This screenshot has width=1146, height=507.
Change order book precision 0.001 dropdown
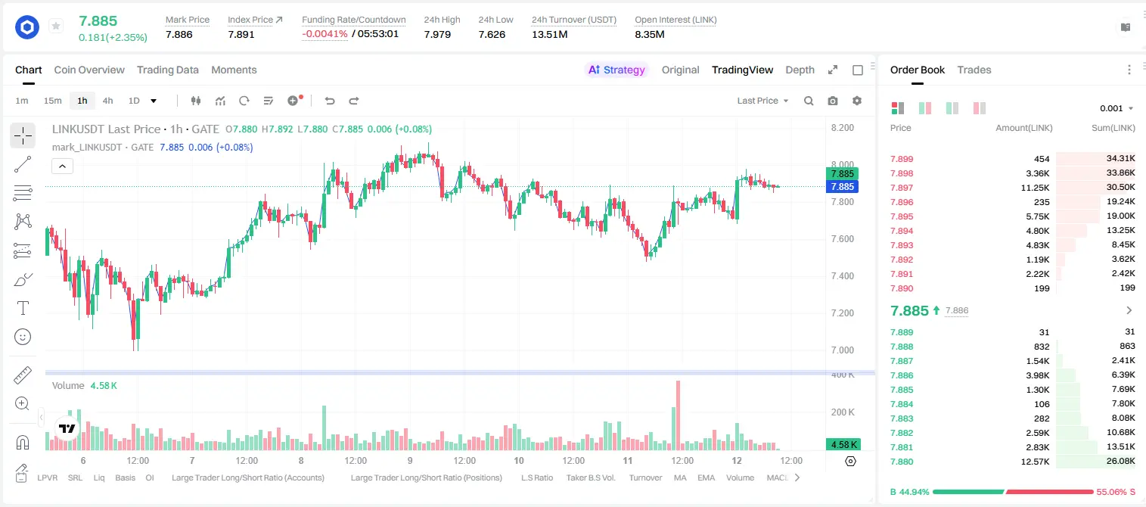[x=1116, y=108]
